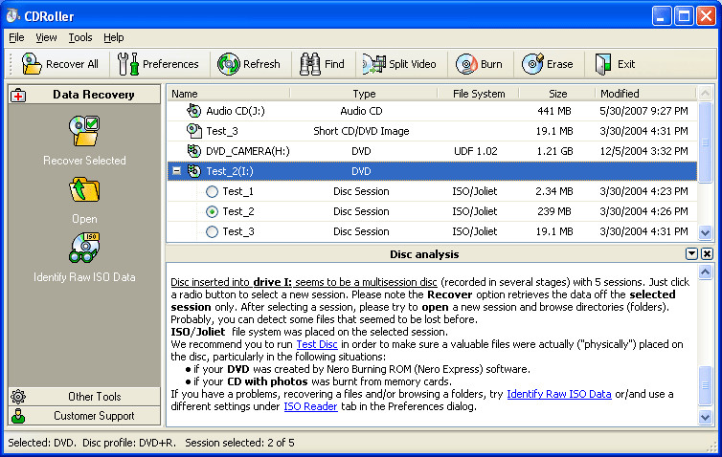Open the View menu
Viewport: 722px width, 457px height.
pos(46,37)
